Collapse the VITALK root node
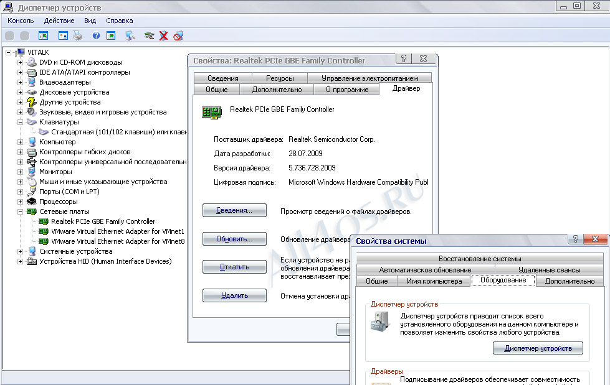This screenshot has width=610, height=385. click(x=9, y=52)
